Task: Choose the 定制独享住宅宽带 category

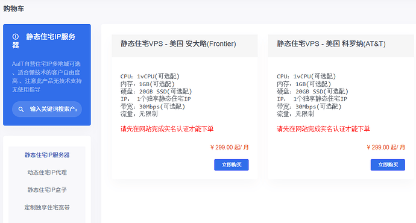Action: point(47,207)
